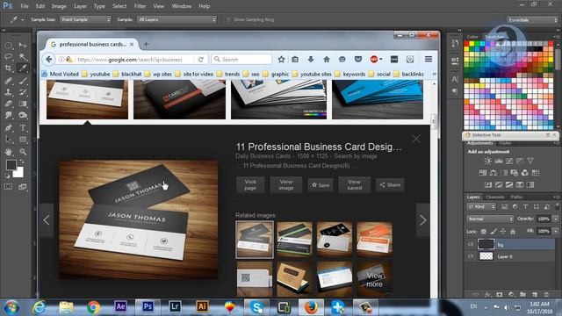
Task: Hide Layer 0 visibility eye
Action: (471, 256)
